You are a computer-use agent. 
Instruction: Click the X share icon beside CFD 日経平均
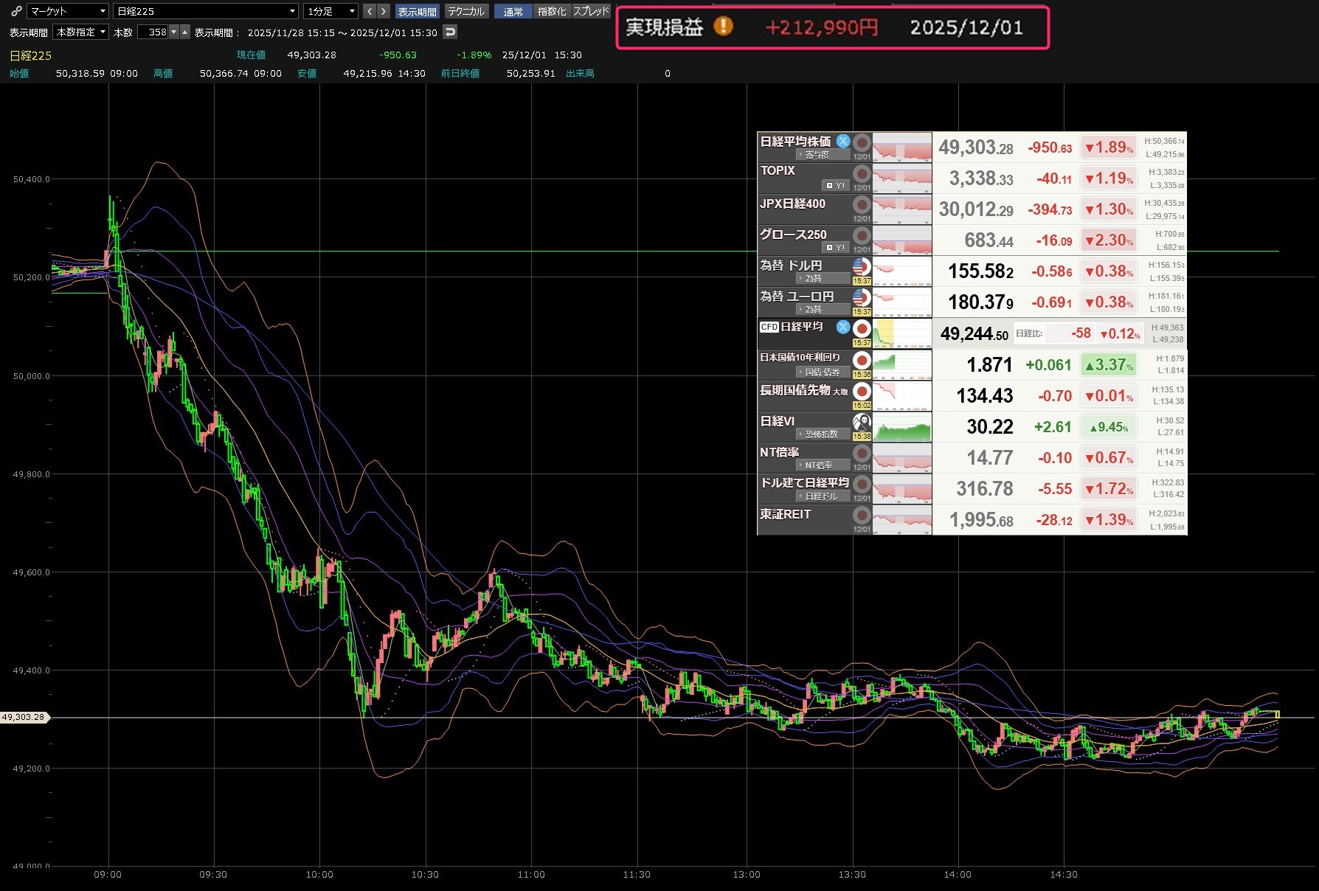pyautogui.click(x=843, y=327)
